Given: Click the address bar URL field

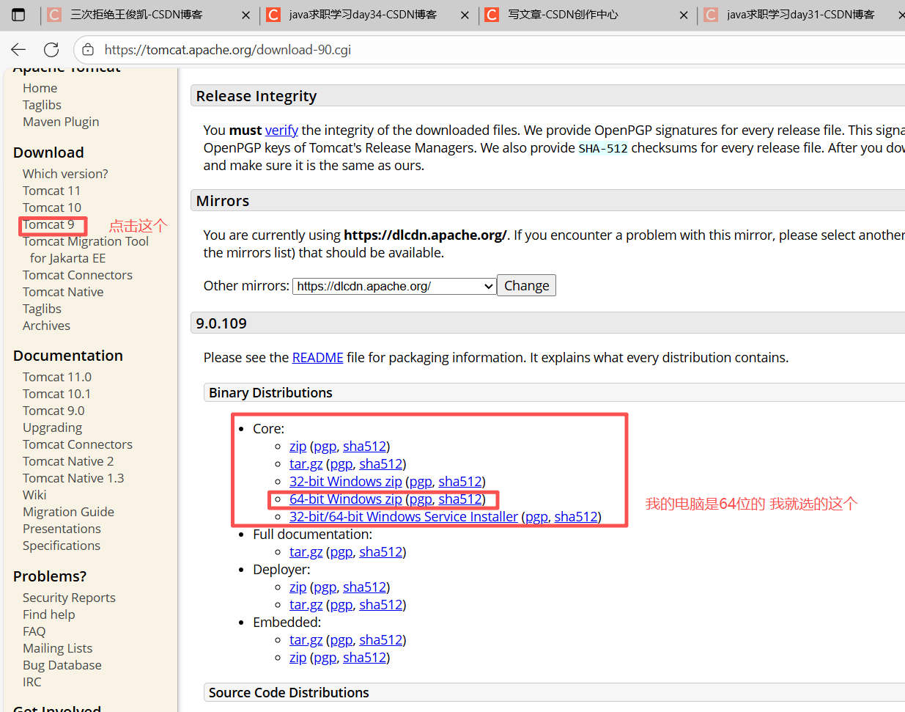Looking at the screenshot, I should tap(228, 50).
